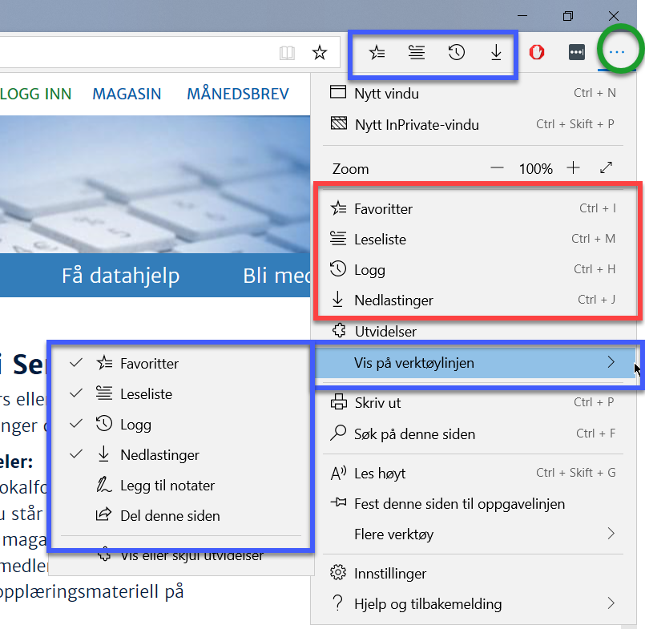Click the Favorites star-list toolbar icon

click(x=377, y=53)
